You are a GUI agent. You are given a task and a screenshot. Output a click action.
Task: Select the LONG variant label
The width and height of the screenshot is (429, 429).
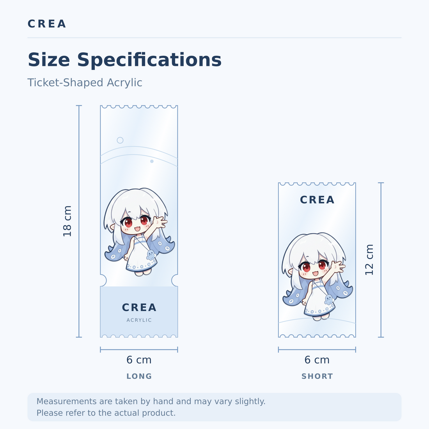coord(139,376)
